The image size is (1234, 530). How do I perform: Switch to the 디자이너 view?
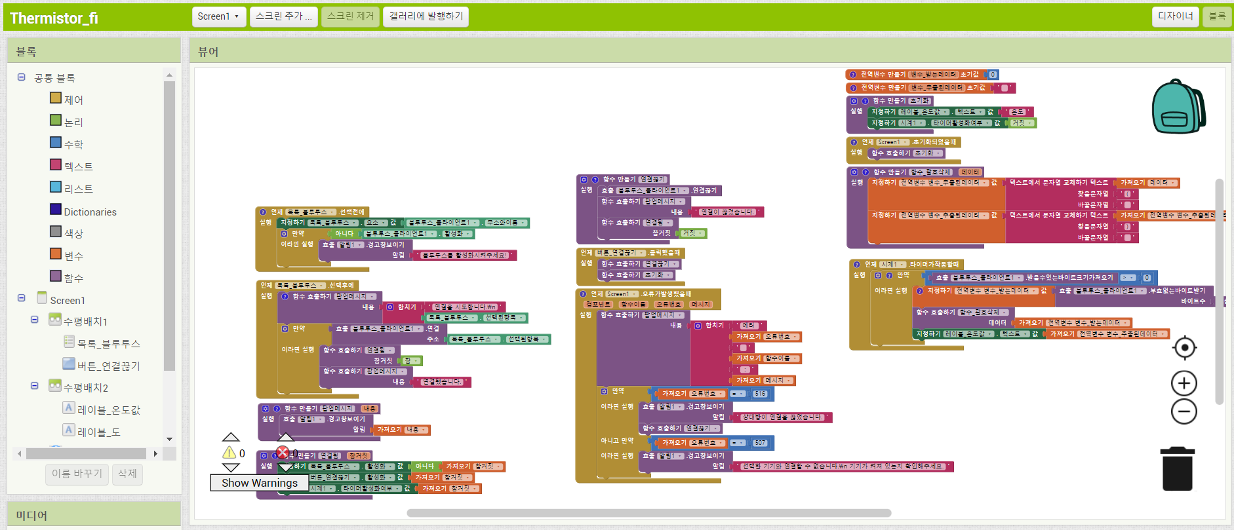point(1176,16)
